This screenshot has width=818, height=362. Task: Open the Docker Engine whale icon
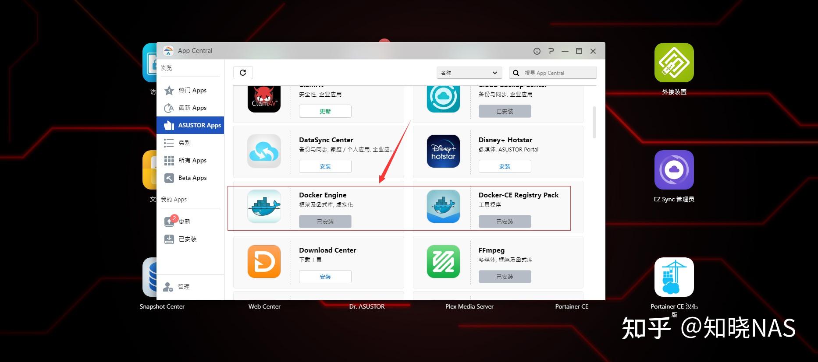[264, 207]
